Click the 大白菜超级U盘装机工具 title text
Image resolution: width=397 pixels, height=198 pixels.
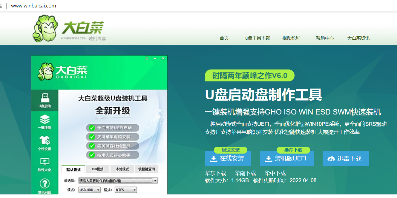point(113,98)
